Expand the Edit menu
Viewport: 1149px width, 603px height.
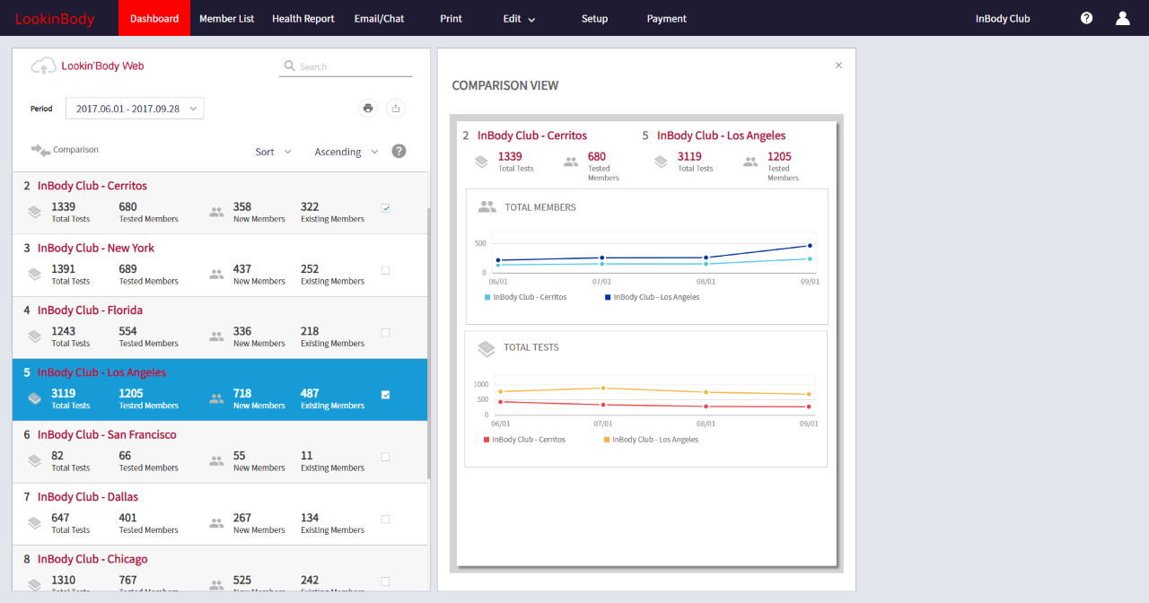(x=519, y=19)
